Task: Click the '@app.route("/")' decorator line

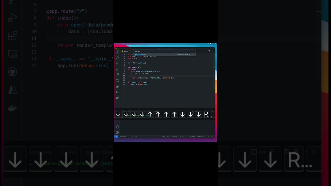Action: 134,67
